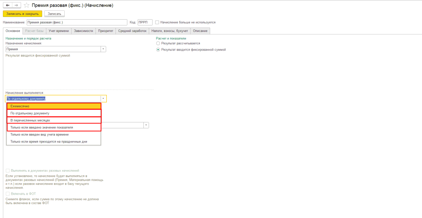Select 'Результат рассчитывается' radio button
This screenshot has height=218, width=422.
[158, 43]
